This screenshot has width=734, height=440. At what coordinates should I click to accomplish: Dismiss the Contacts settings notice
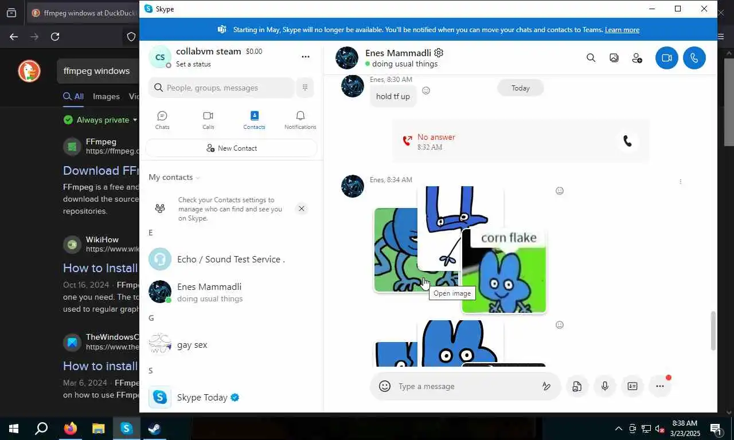pyautogui.click(x=302, y=209)
